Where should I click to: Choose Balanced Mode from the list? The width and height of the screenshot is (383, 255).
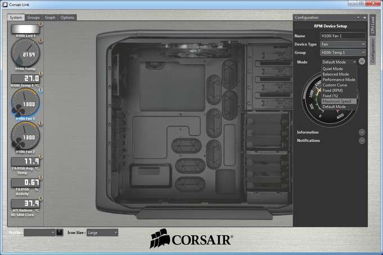point(339,74)
